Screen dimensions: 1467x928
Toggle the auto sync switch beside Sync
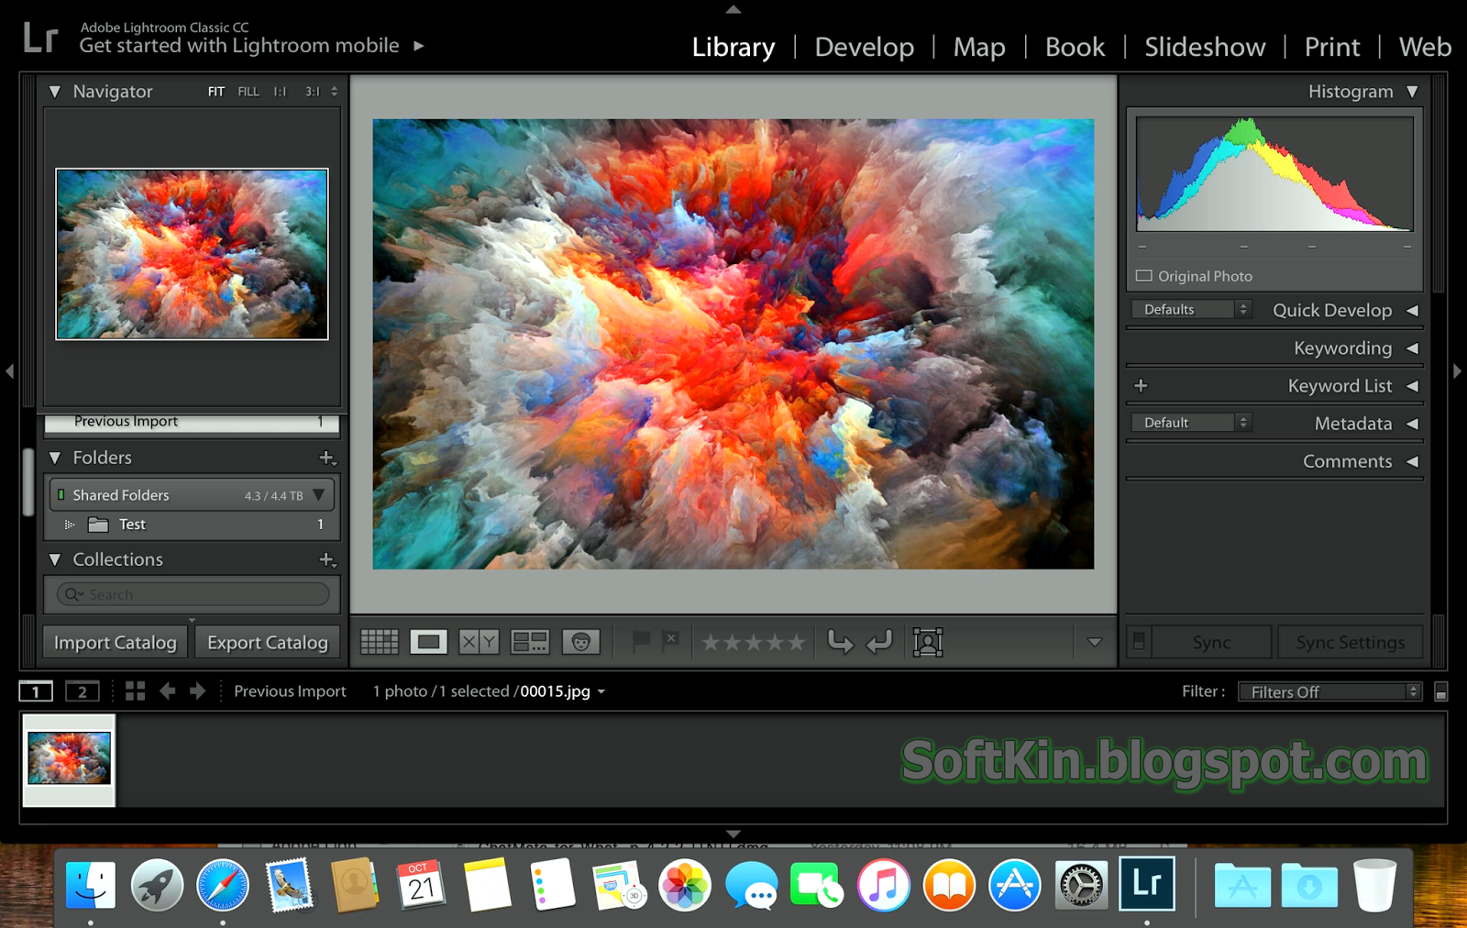[1139, 642]
